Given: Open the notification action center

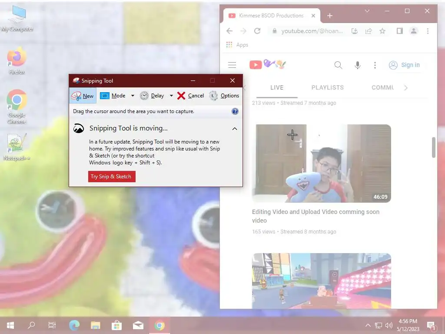Looking at the screenshot, I should pos(431,325).
